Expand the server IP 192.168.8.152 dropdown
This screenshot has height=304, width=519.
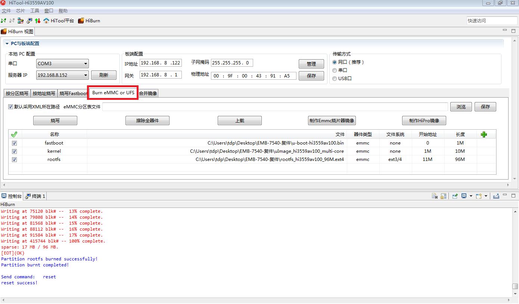pos(86,75)
